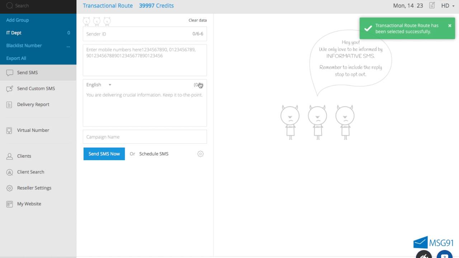Open Reseller Settings page

(38, 188)
